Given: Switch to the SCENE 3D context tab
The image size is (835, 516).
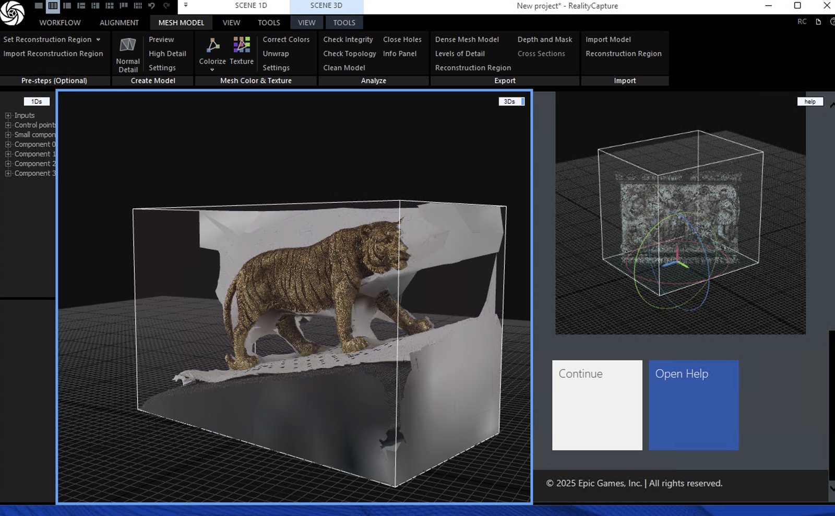Looking at the screenshot, I should [x=326, y=6].
